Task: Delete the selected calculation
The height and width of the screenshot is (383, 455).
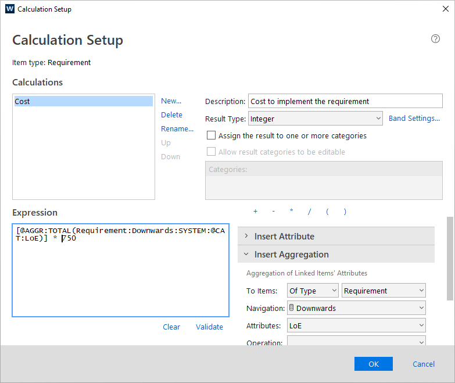Action: 172,115
